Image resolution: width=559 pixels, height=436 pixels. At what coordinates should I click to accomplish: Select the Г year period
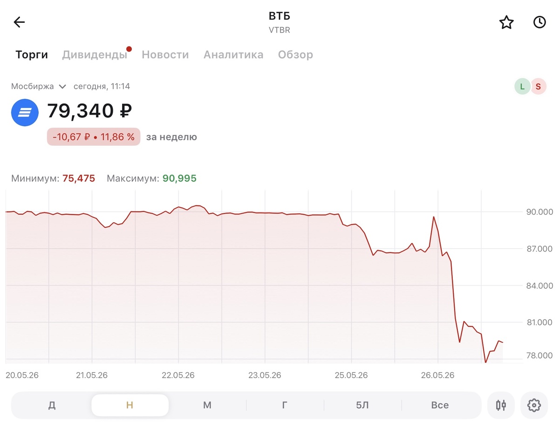[x=285, y=405]
